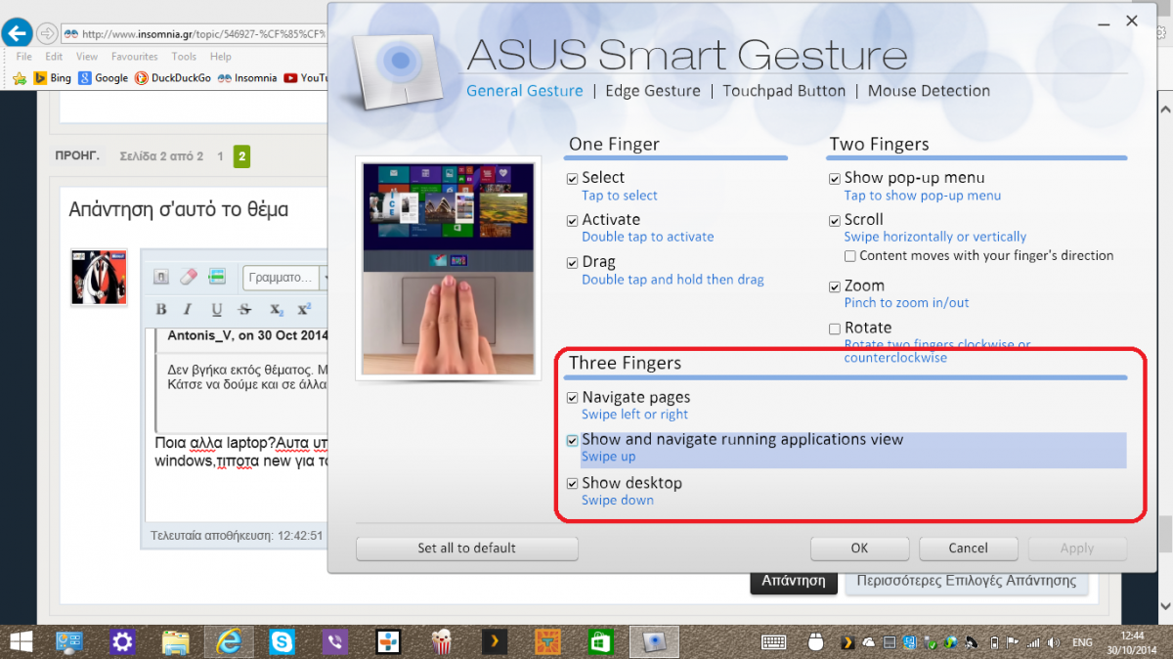
Task: Launch the popcorn icon app on taskbar
Action: [441, 641]
